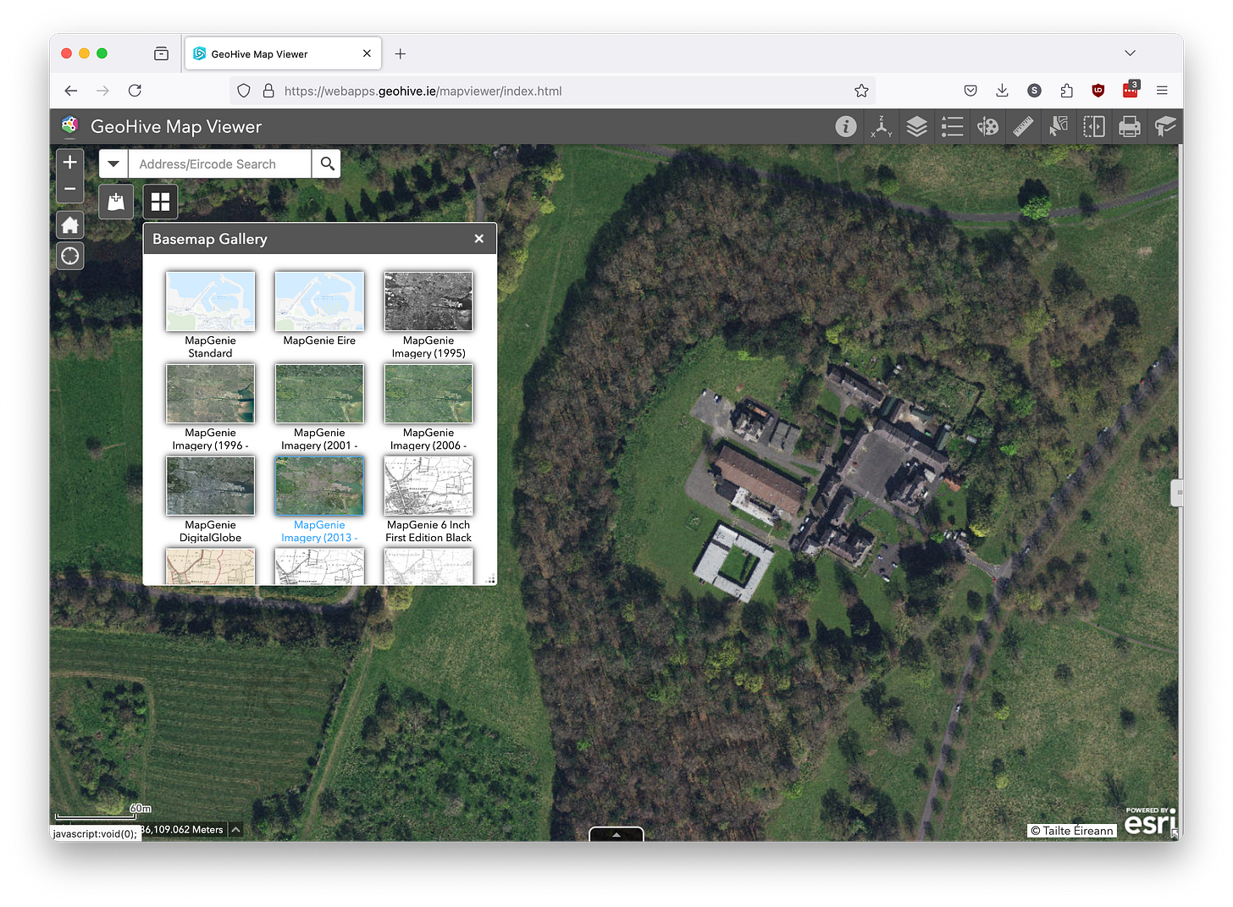Open the Firefox application menu
1233x907 pixels.
coord(1162,91)
